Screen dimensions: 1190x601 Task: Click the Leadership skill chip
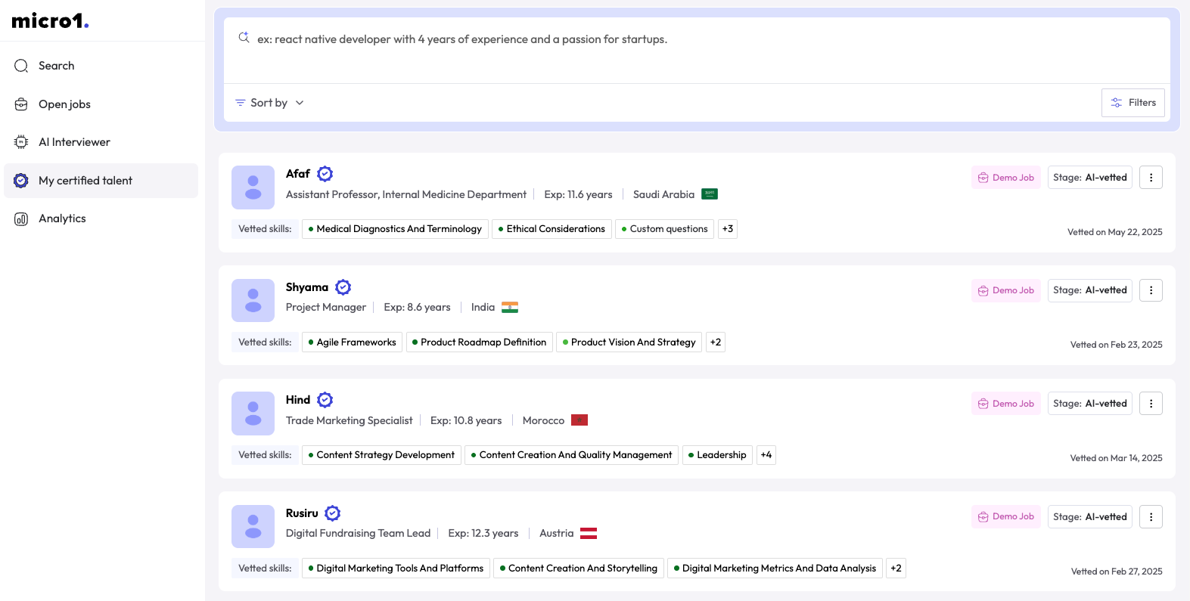click(x=717, y=455)
